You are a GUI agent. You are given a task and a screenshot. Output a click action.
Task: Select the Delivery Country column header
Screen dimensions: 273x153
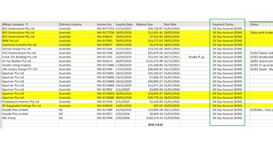tap(77, 25)
